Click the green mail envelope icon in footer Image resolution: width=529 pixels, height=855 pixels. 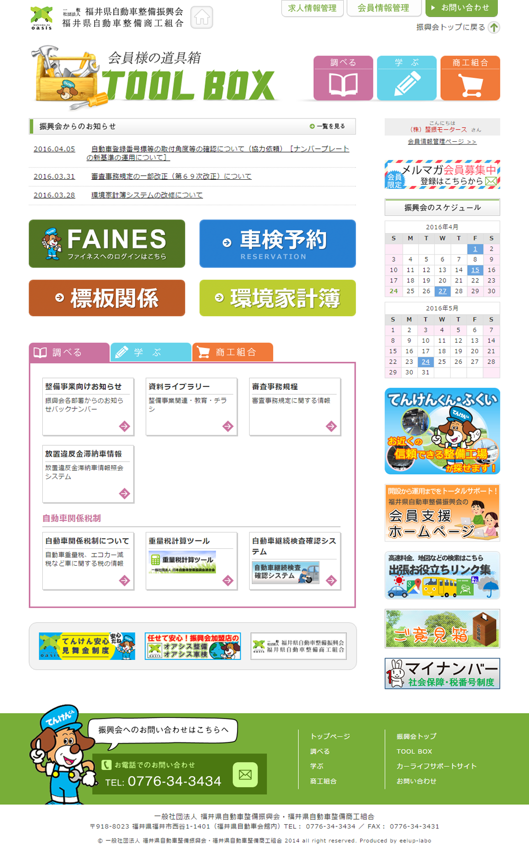click(245, 775)
